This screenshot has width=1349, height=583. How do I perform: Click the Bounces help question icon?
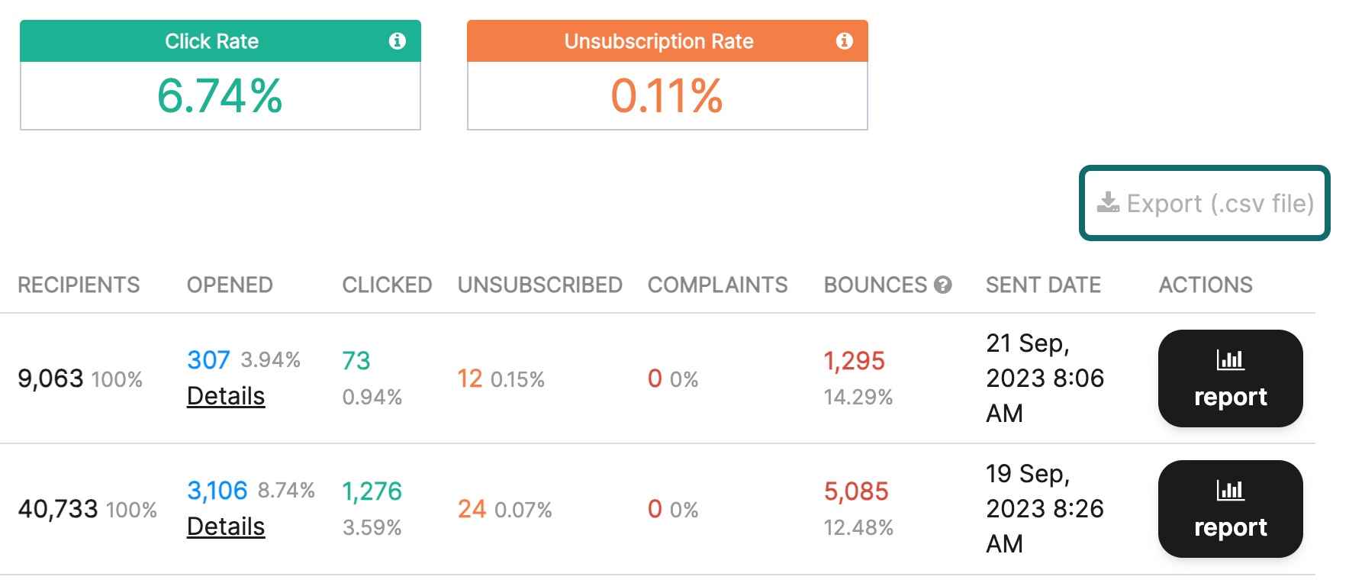point(943,285)
